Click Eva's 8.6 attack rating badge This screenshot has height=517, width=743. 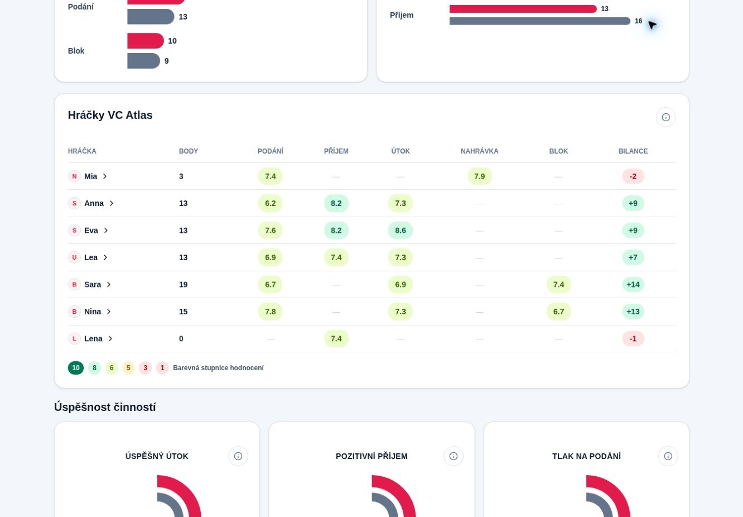[x=401, y=231]
